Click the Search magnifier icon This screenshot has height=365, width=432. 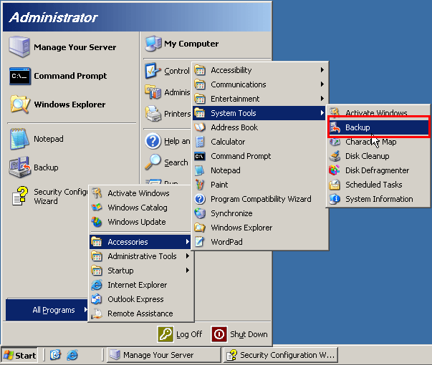pos(153,162)
